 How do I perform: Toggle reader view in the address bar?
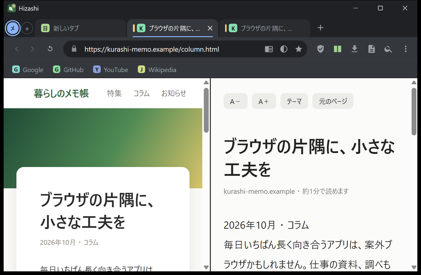(x=269, y=49)
